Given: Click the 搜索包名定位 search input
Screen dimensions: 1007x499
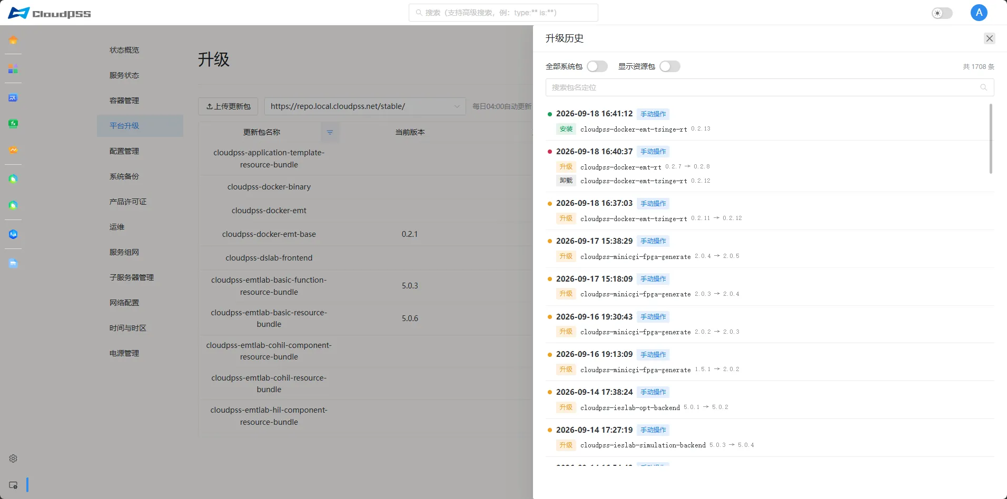Looking at the screenshot, I should coord(769,87).
